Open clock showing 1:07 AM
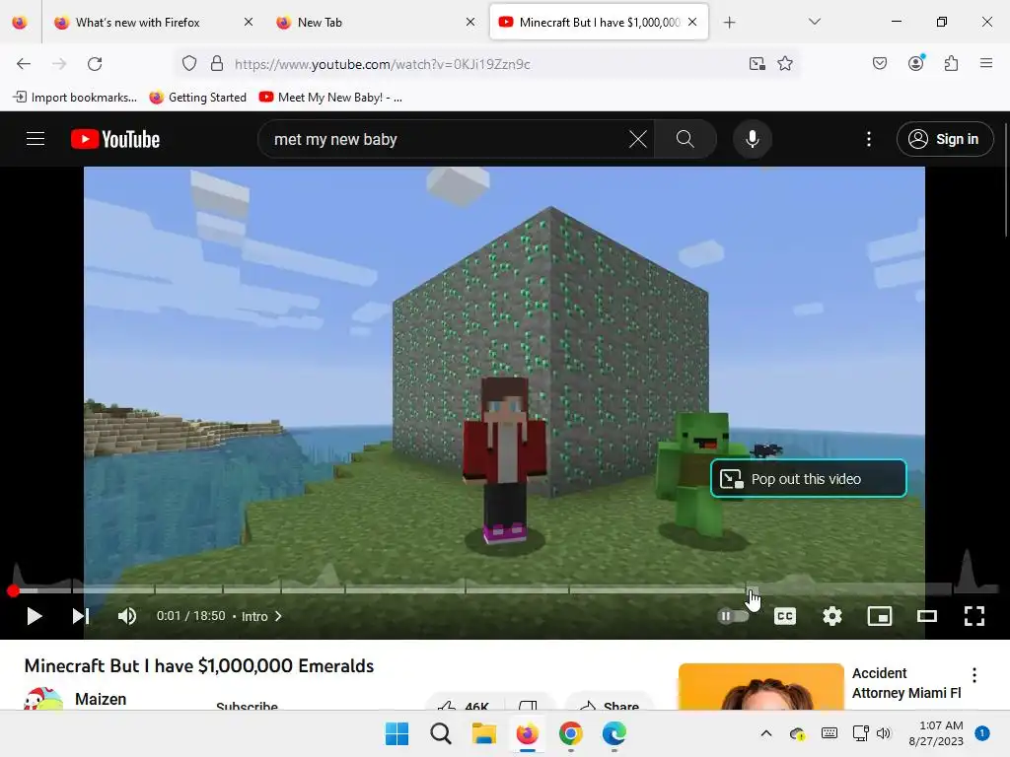The width and height of the screenshot is (1010, 757). [936, 733]
